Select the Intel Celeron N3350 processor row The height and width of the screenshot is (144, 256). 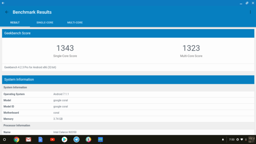coord(128,132)
